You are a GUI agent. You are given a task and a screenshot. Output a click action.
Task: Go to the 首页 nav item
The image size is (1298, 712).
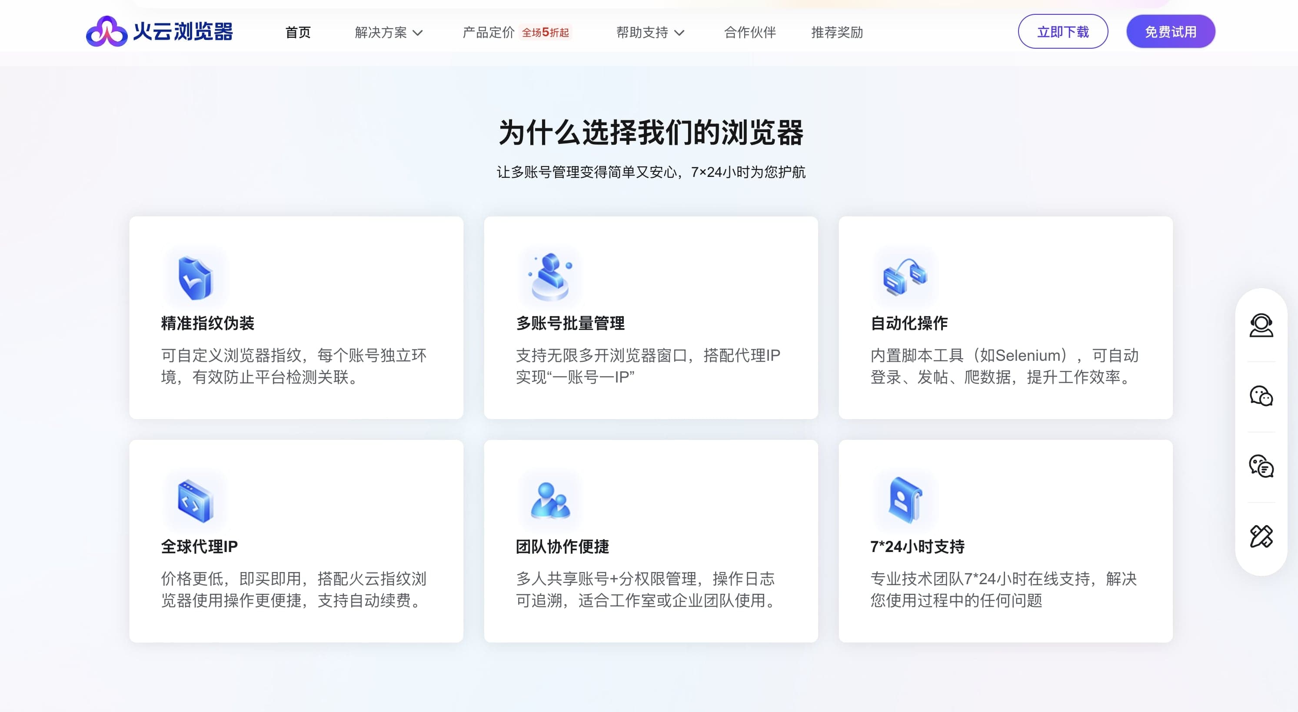pyautogui.click(x=298, y=33)
